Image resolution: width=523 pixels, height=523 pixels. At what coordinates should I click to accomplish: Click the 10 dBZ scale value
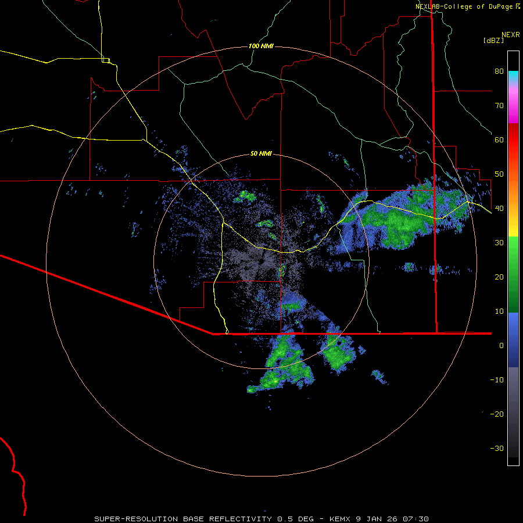499,311
